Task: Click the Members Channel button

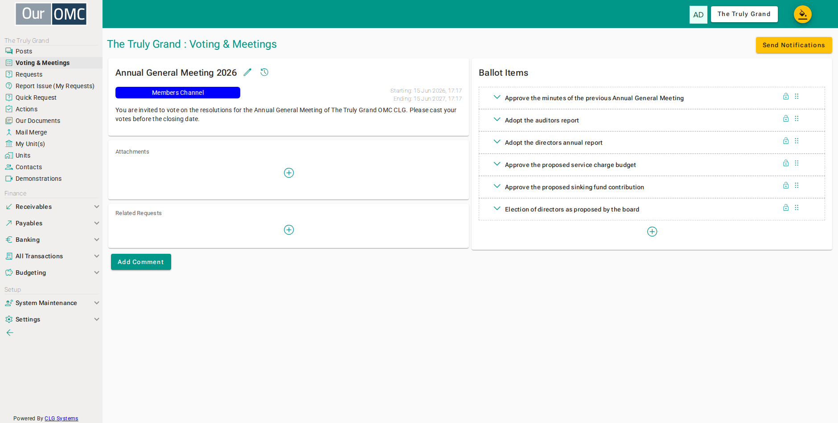Action: pyautogui.click(x=178, y=93)
